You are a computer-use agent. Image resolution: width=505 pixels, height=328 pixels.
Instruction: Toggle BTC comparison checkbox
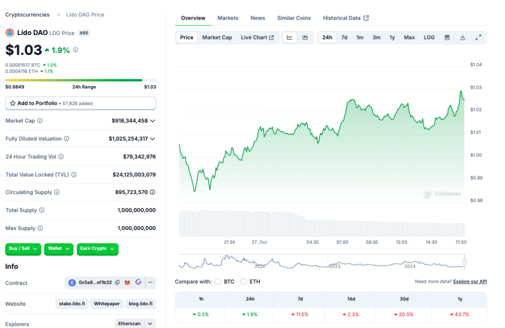pos(218,282)
